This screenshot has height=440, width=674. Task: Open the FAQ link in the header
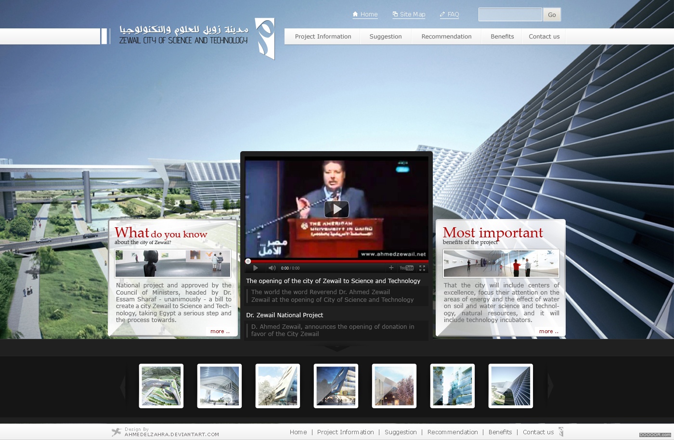tap(449, 14)
